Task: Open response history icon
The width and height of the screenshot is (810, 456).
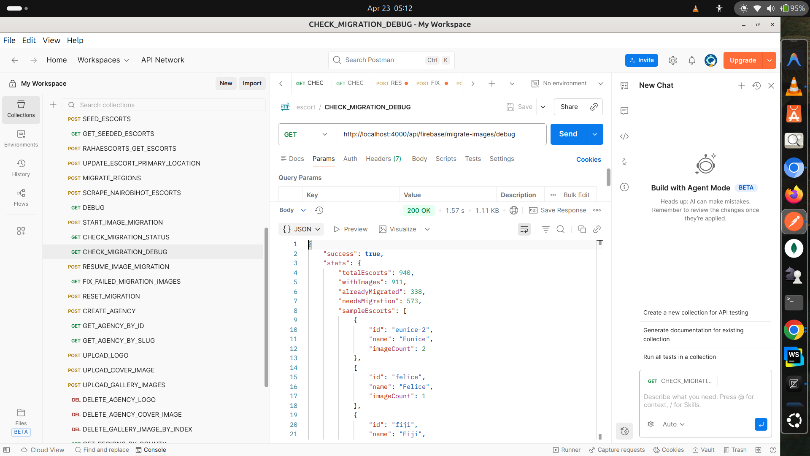Action: (319, 210)
